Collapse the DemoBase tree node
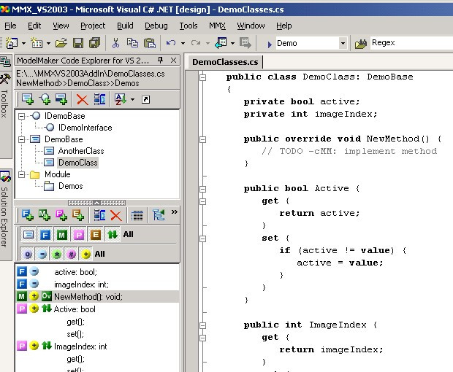Image resolution: width=453 pixels, height=372 pixels. [x=21, y=139]
